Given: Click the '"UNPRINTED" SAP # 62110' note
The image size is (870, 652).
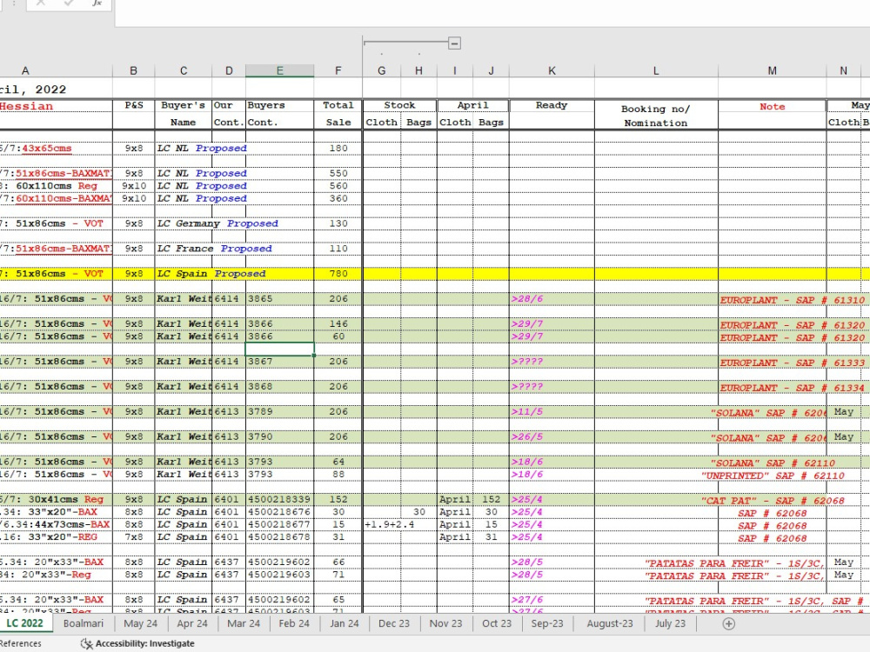Looking at the screenshot, I should (x=773, y=476).
